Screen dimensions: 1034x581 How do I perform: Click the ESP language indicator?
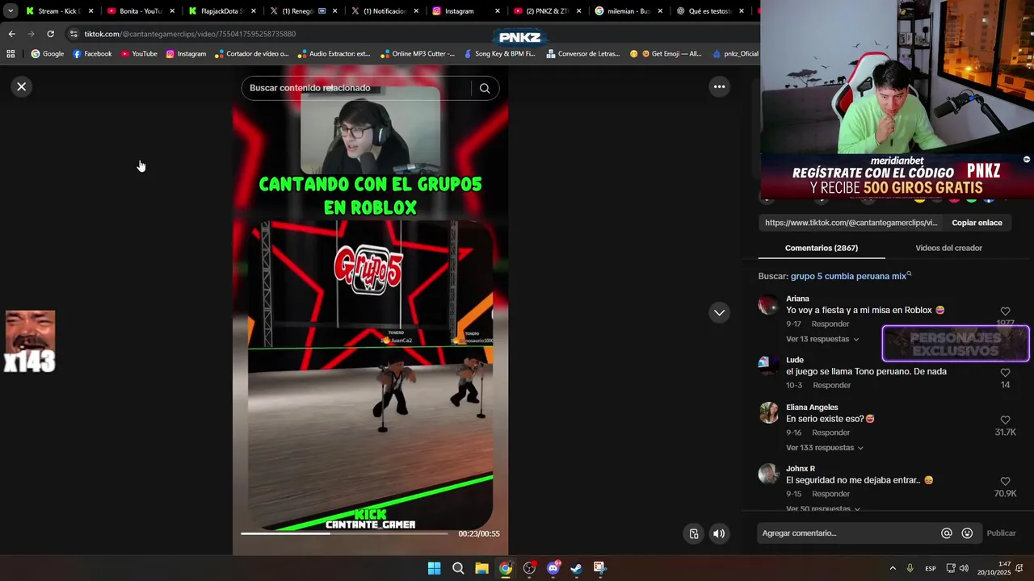tap(931, 568)
